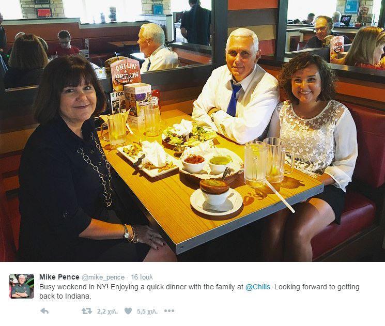
Task: Open the @mike_pence handle link
Action: [x=103, y=277]
